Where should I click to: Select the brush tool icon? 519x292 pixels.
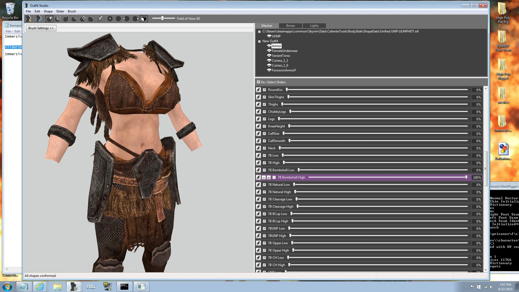click(100, 18)
